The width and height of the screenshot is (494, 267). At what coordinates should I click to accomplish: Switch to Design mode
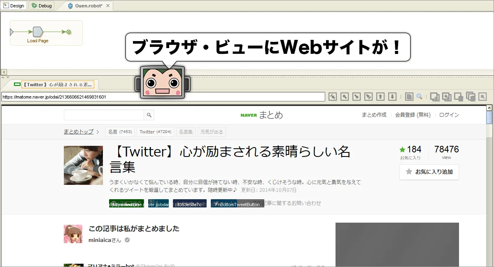[x=14, y=6]
